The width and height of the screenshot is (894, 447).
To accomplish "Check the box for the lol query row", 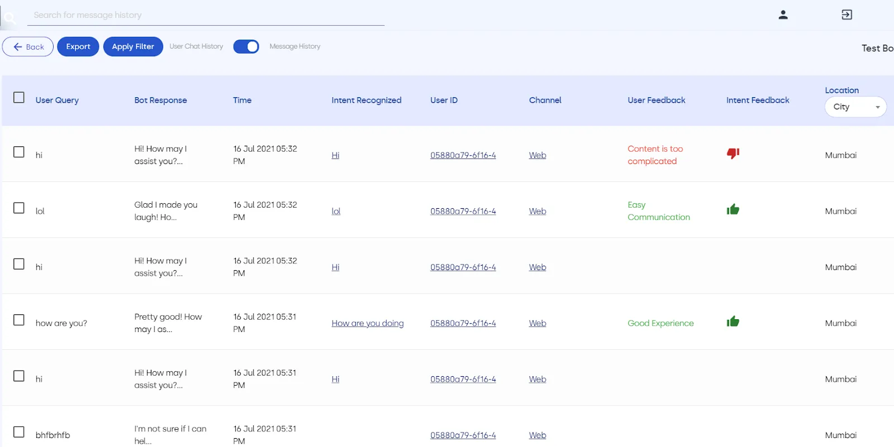I will (19, 208).
